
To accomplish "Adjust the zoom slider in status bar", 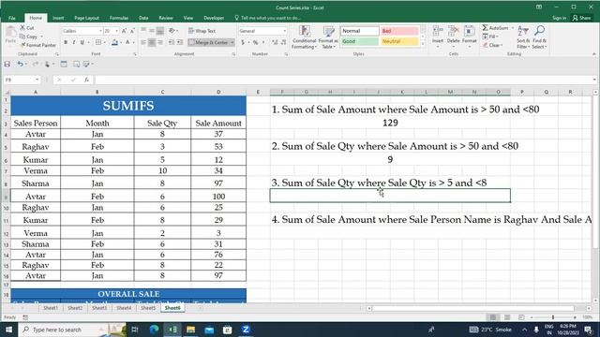I will coord(553,317).
